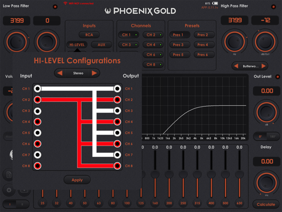Load preset Pres 2
This screenshot has width=282, height=212.
204,35
